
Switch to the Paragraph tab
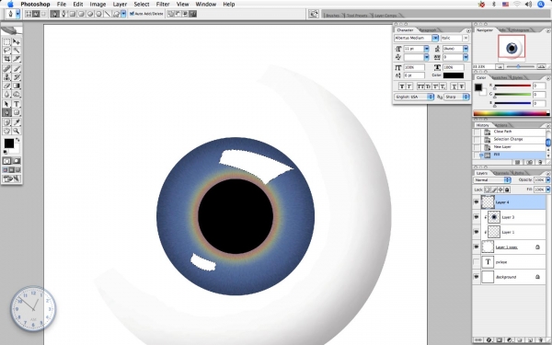tap(428, 30)
